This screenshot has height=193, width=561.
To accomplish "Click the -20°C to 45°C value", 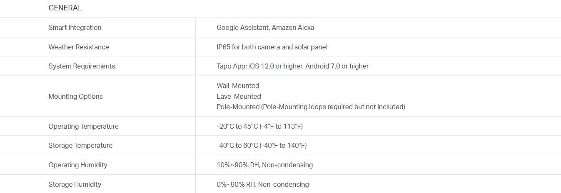I will 259,126.
